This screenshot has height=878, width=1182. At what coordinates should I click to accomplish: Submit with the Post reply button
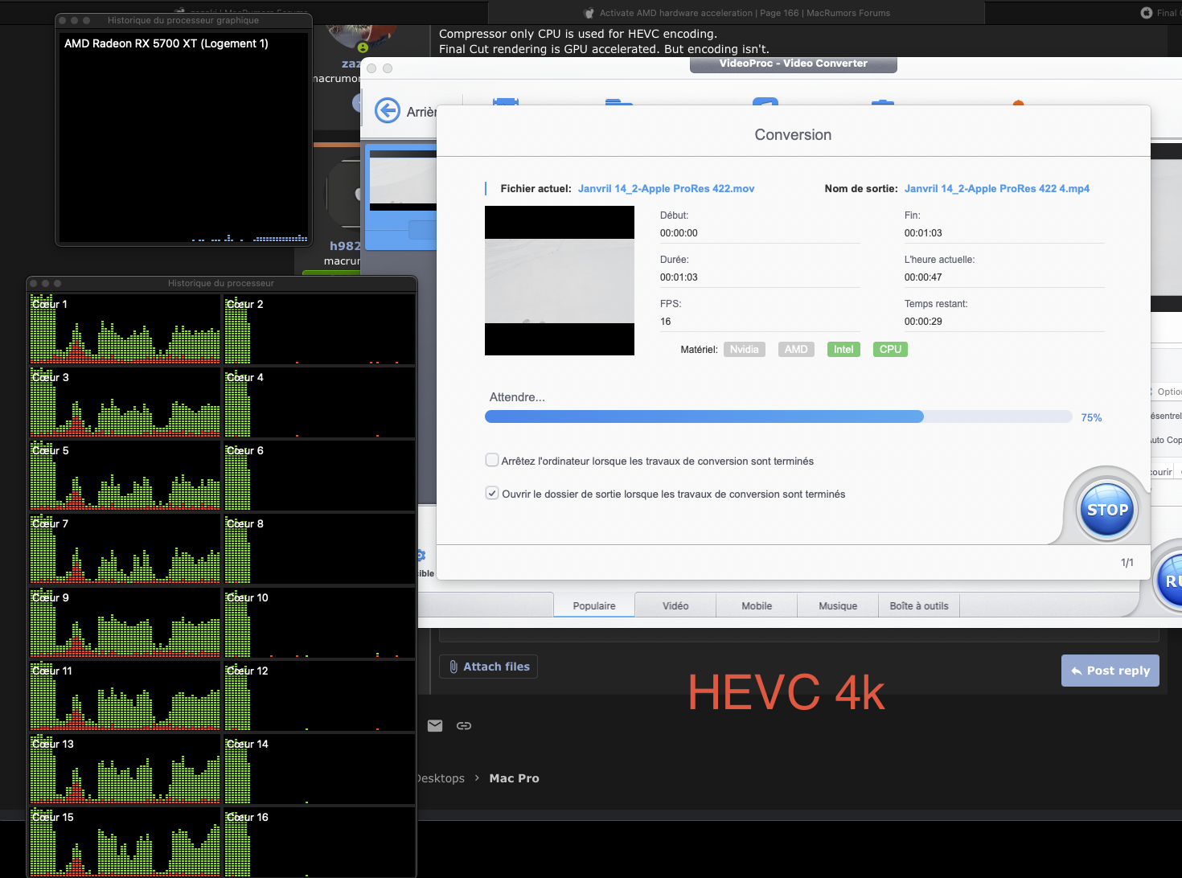[1110, 671]
